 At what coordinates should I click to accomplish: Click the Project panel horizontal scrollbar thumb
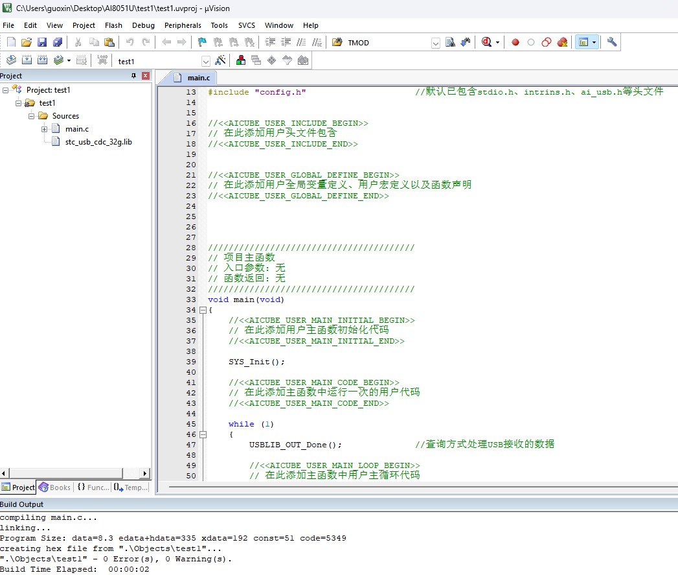click(x=65, y=473)
